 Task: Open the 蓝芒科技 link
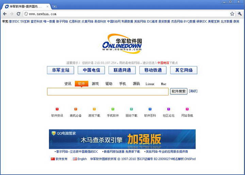click(36, 21)
